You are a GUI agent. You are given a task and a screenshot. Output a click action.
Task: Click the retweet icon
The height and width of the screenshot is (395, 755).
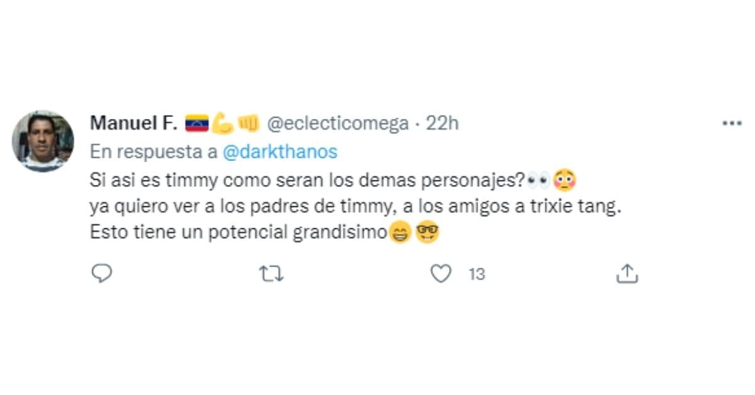click(x=271, y=274)
